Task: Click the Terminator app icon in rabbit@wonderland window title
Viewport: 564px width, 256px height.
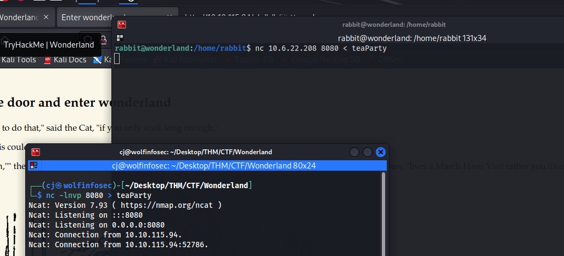Action: tap(122, 25)
